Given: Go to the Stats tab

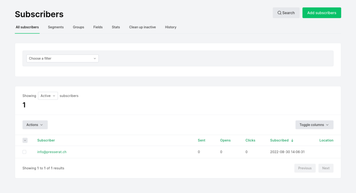Looking at the screenshot, I should pos(116,27).
